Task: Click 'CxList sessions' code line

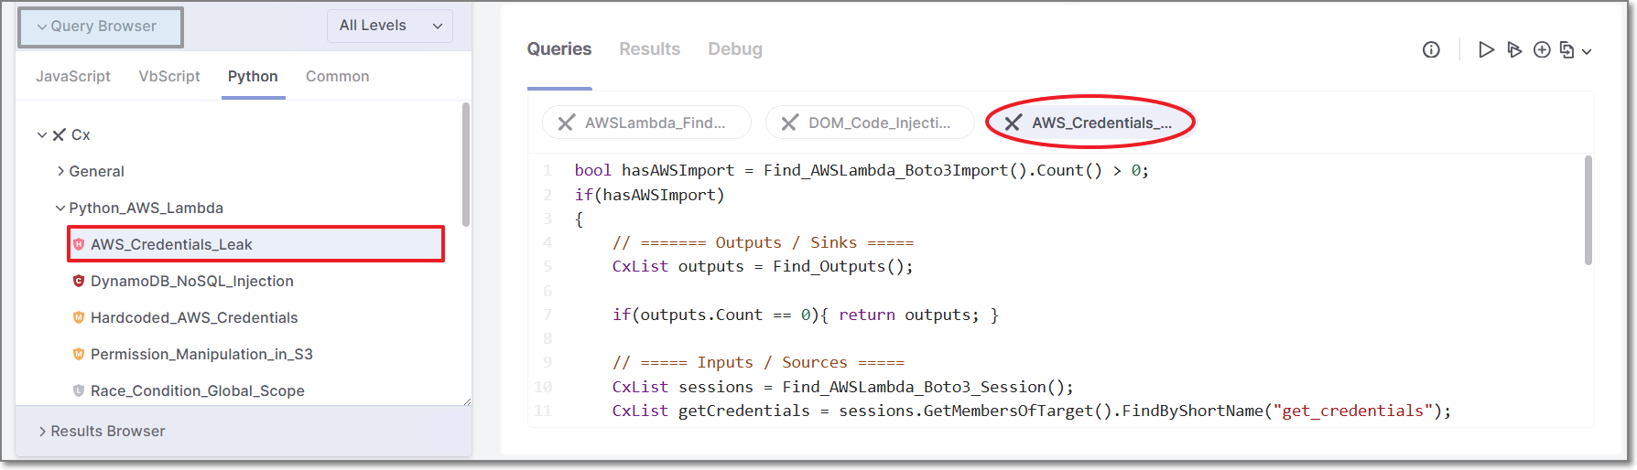Action: [x=842, y=387]
